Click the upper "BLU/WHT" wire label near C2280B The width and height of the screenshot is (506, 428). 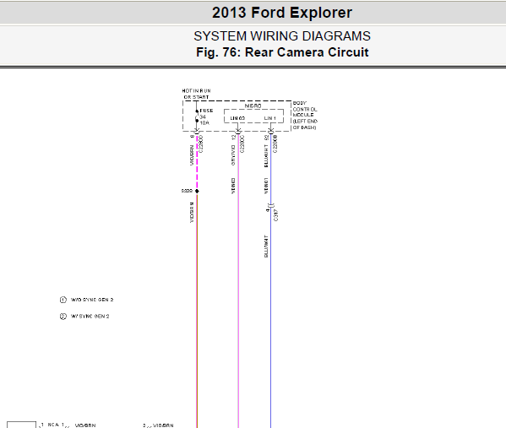coord(266,156)
